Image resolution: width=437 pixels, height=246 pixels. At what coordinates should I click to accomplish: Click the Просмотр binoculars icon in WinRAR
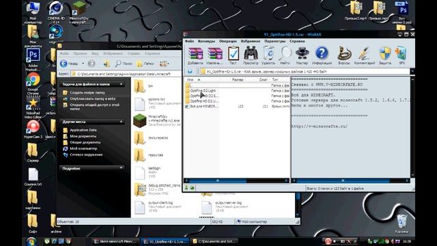click(x=251, y=53)
